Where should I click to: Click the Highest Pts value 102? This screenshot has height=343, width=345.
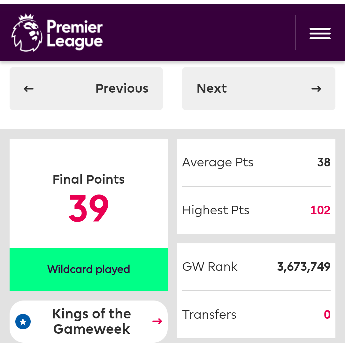coord(320,210)
